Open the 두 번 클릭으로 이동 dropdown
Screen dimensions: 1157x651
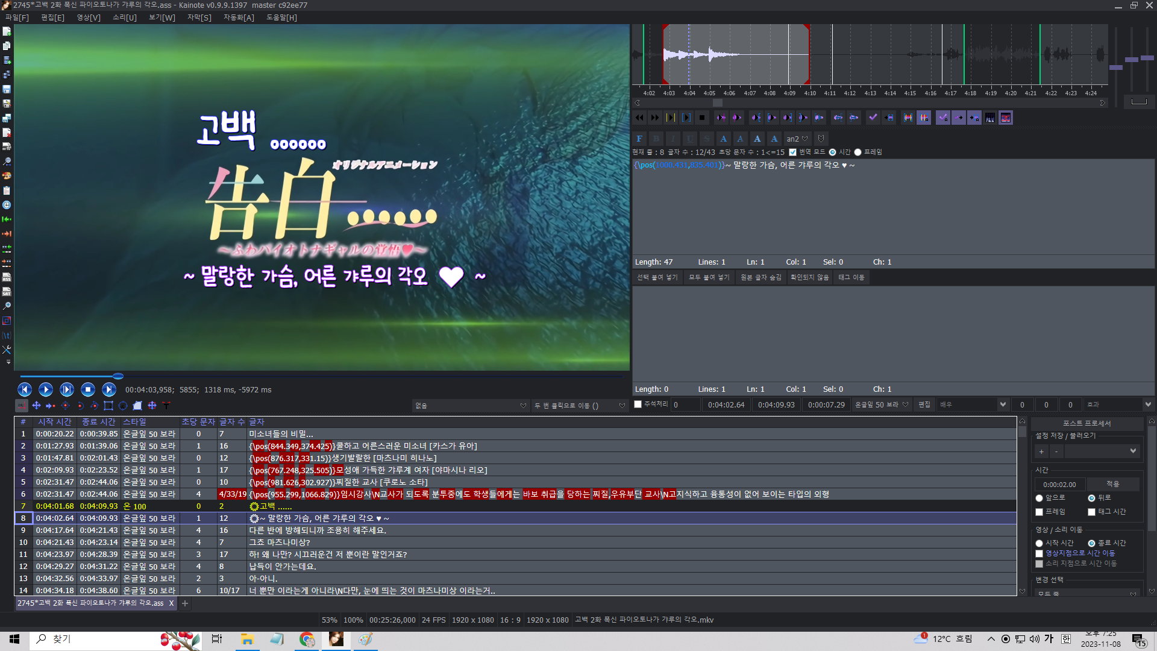pos(580,406)
